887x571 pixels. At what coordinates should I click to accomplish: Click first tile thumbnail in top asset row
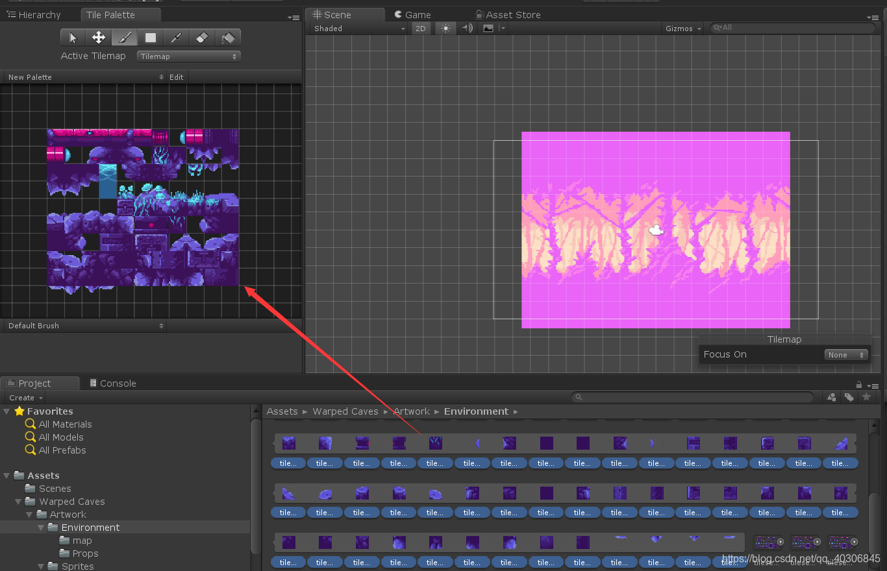[288, 443]
